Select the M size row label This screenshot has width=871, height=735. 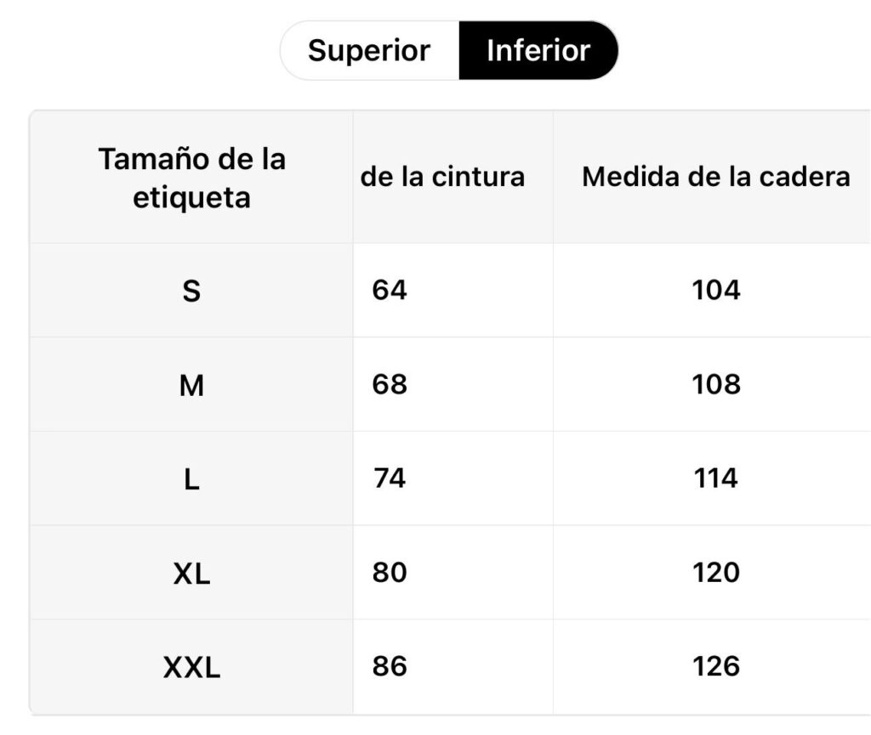pyautogui.click(x=191, y=385)
